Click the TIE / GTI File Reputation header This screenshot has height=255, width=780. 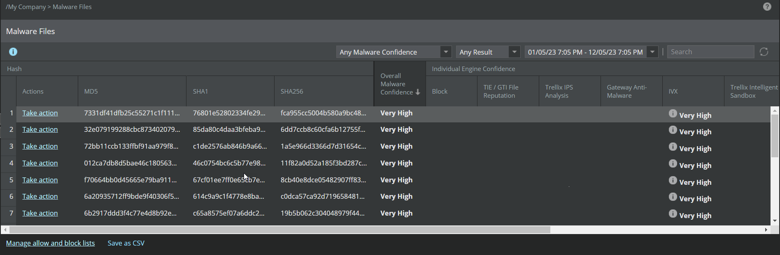[x=508, y=91]
